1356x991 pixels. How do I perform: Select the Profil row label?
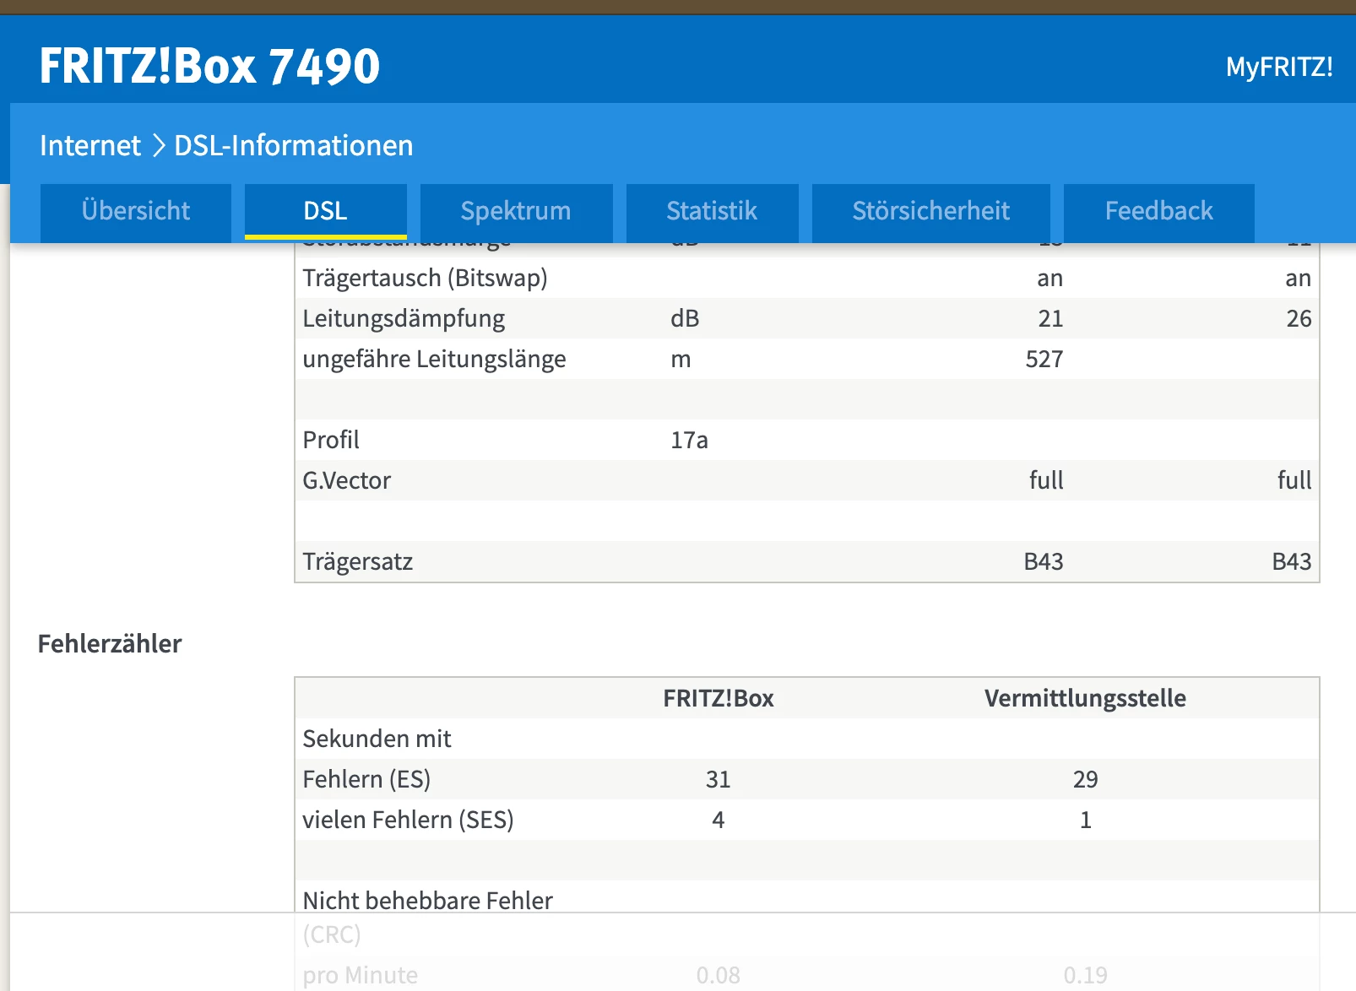pyautogui.click(x=331, y=440)
